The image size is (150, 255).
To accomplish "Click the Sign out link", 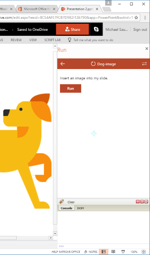I will 140,29.
